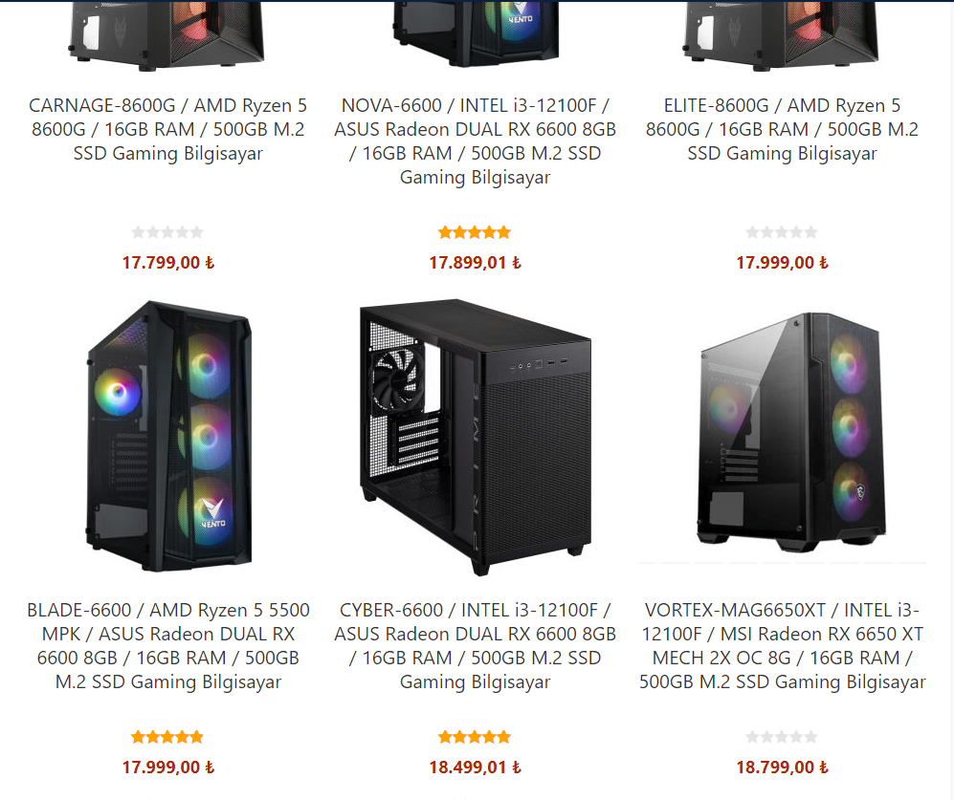Open the BLADE-6600 gaming PC image
The image size is (954, 800).
[x=167, y=435]
